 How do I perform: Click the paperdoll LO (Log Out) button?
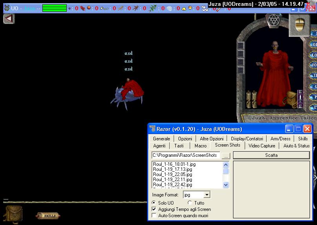313,55
